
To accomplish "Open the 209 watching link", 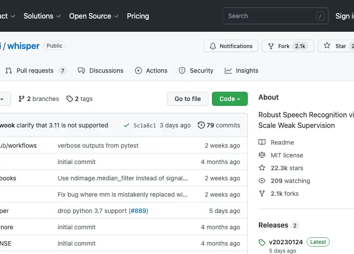I will tap(284, 181).
